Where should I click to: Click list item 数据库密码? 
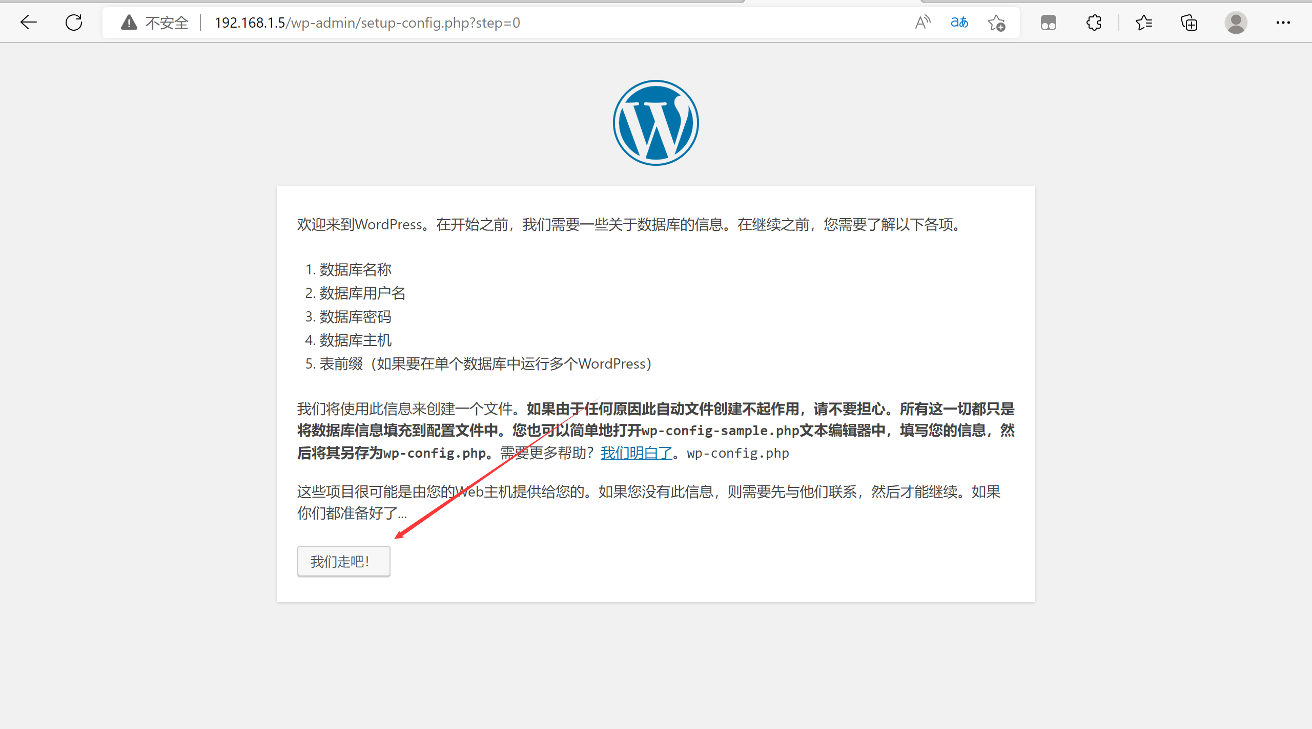coord(355,316)
